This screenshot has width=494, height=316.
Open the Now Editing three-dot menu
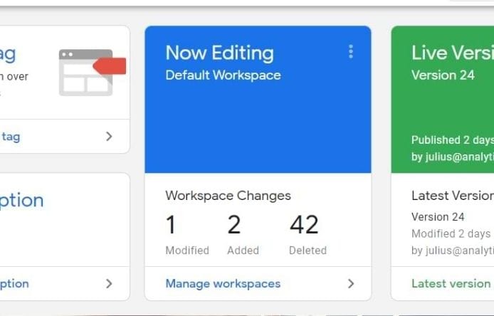coord(351,52)
